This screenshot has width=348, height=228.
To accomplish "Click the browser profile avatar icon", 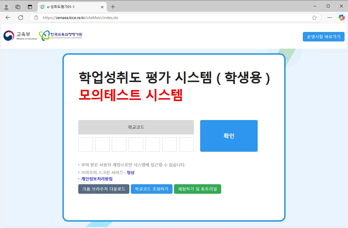I will [x=6, y=6].
